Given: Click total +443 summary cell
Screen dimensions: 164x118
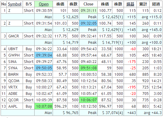Looking at the screenshot, I should coord(130,113).
